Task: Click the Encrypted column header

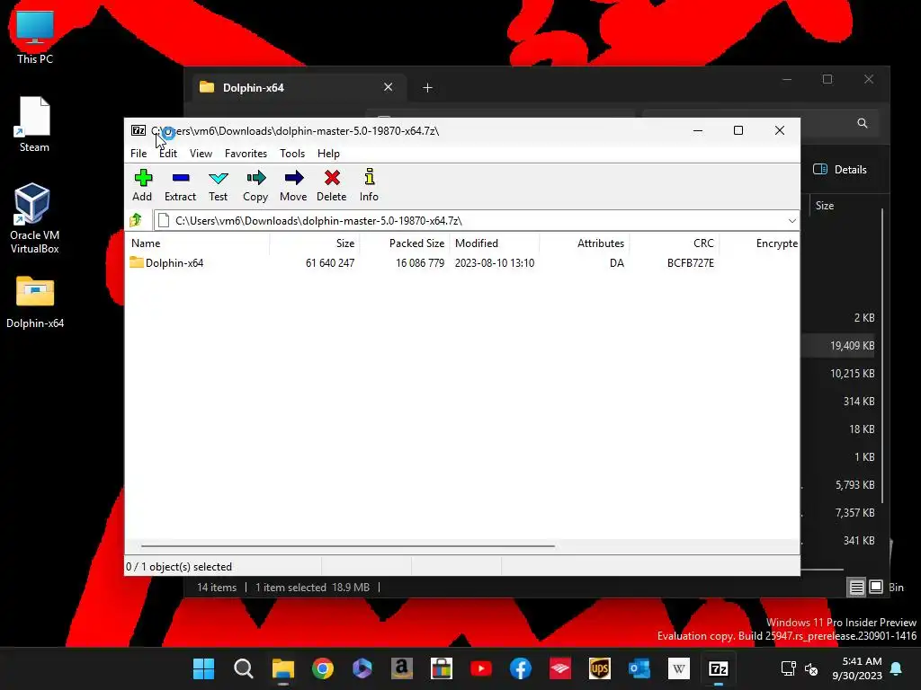Action: [759, 243]
